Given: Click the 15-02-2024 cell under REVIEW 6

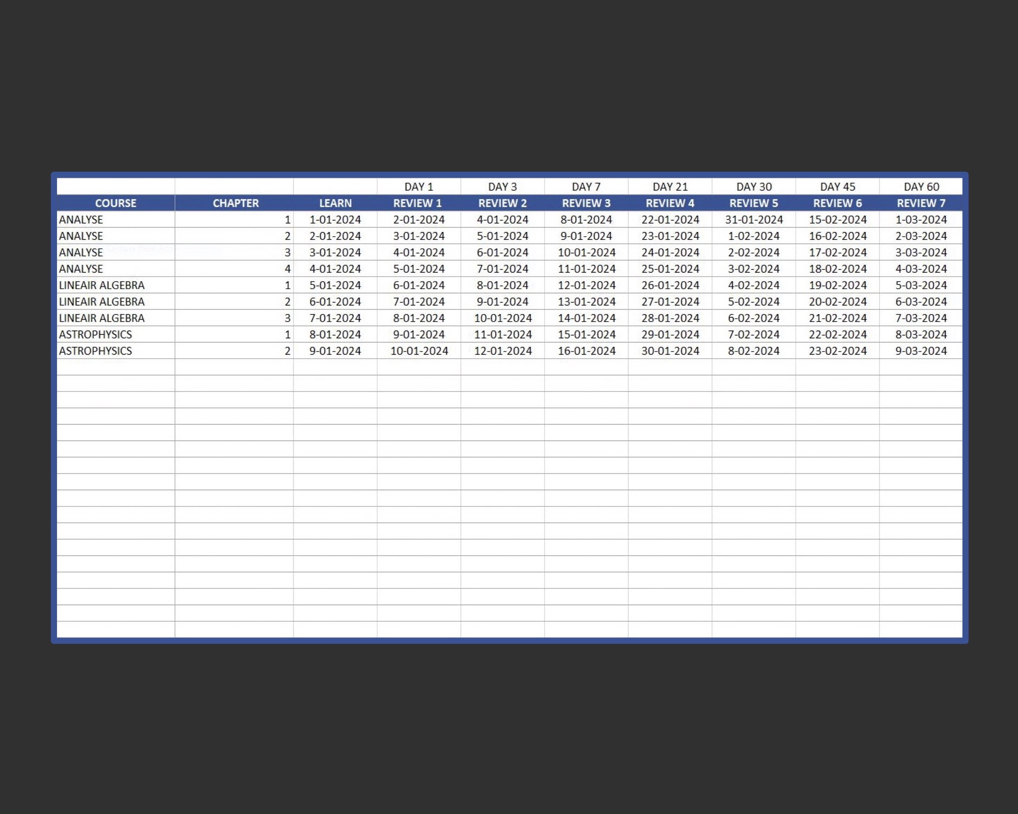Looking at the screenshot, I should point(838,219).
